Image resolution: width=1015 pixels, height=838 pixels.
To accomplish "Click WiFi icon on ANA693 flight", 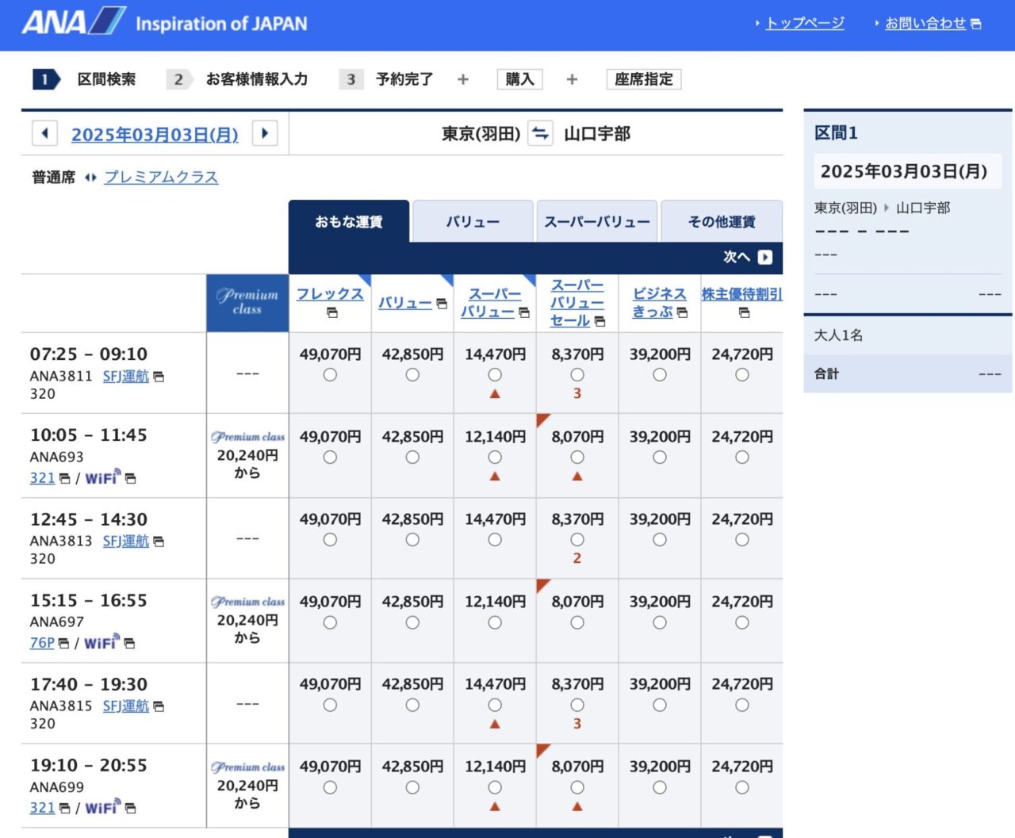I will [x=102, y=477].
